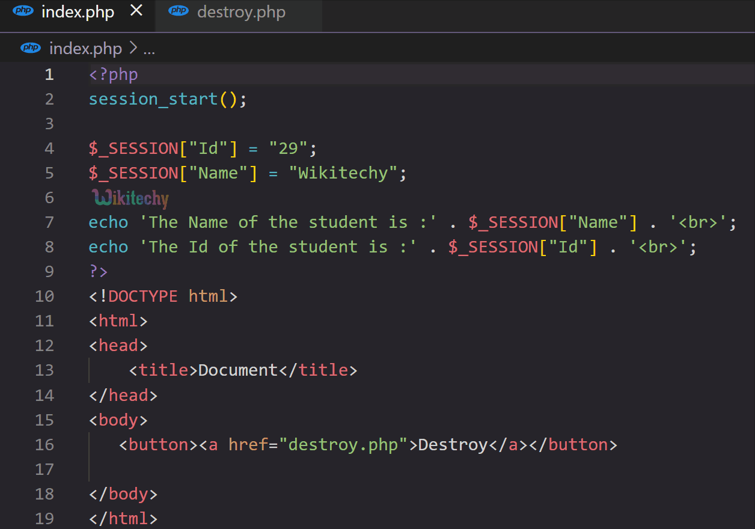This screenshot has width=755, height=529.
Task: Close the index.php tab
Action: click(x=136, y=10)
